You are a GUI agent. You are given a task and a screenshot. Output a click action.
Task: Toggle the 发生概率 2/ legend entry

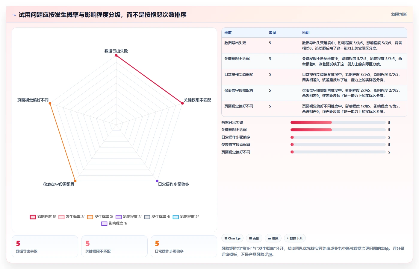pos(71,217)
